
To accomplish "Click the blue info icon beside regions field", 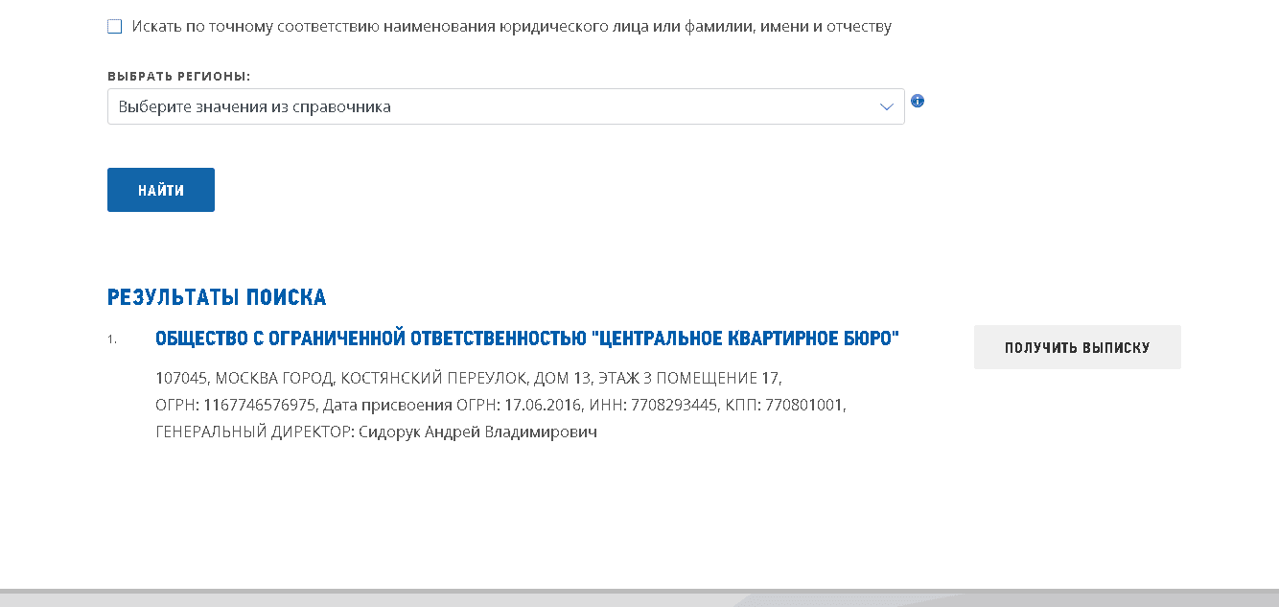I will click(918, 101).
